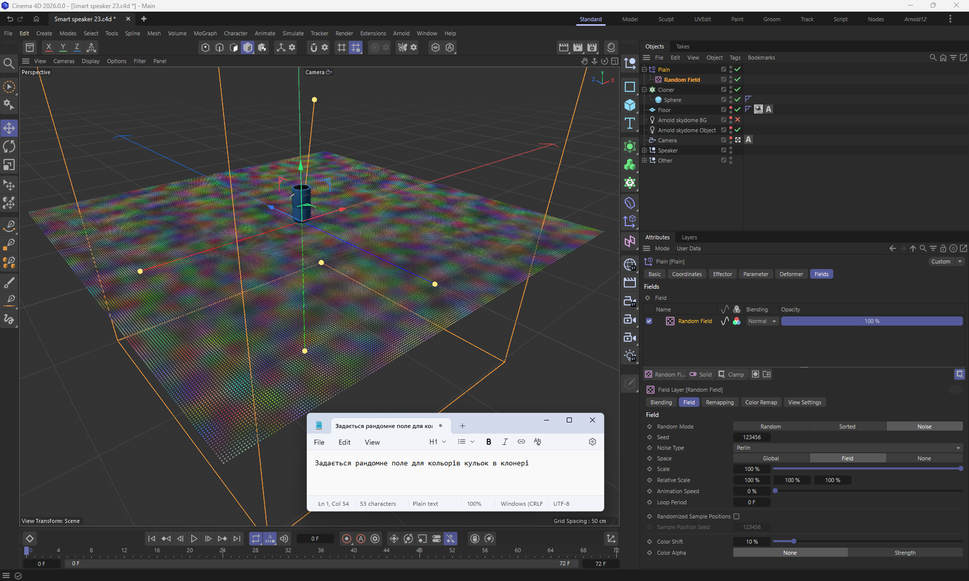The height and width of the screenshot is (581, 969).
Task: Enable Randomized Sample Positions checkbox
Action: 736,516
